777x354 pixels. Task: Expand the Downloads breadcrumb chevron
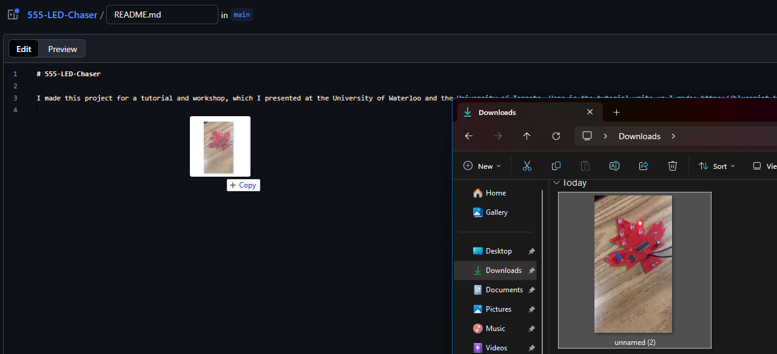click(673, 136)
